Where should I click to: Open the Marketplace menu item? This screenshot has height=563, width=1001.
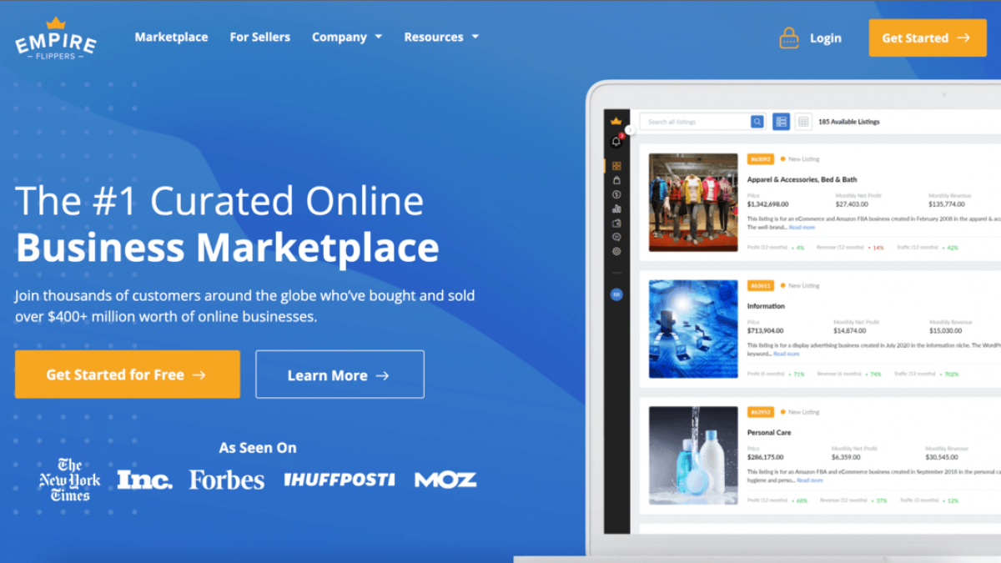click(x=171, y=37)
